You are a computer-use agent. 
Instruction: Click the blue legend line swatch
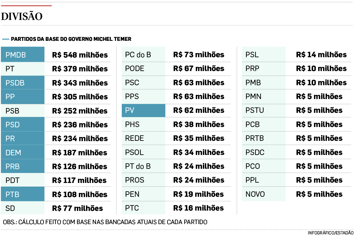(5, 39)
